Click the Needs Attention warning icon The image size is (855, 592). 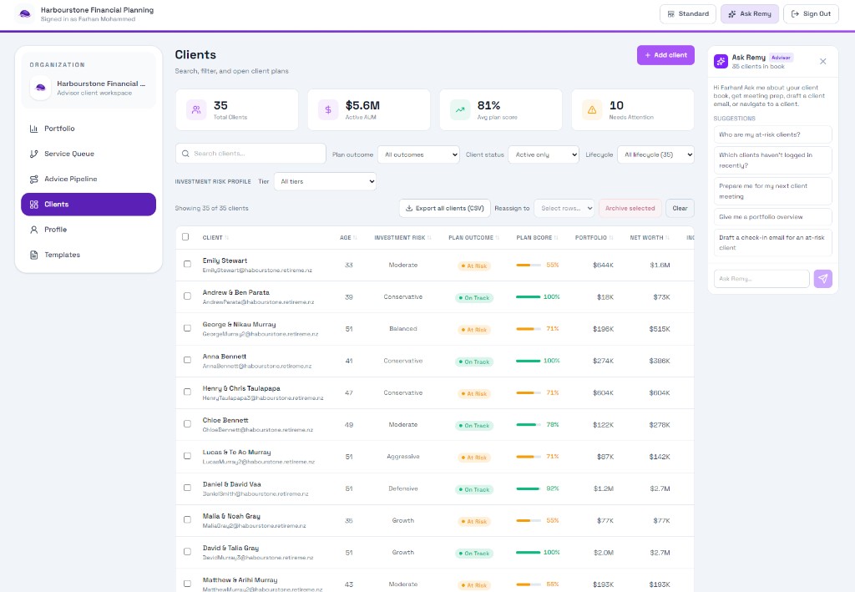(x=592, y=109)
